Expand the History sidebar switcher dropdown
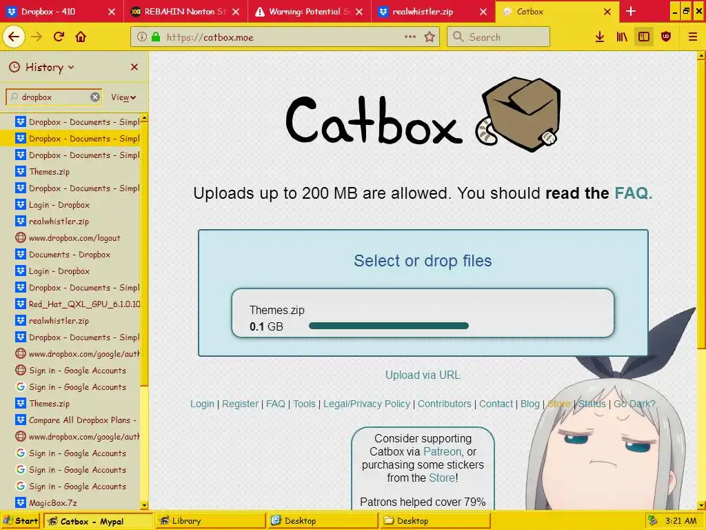 point(41,67)
